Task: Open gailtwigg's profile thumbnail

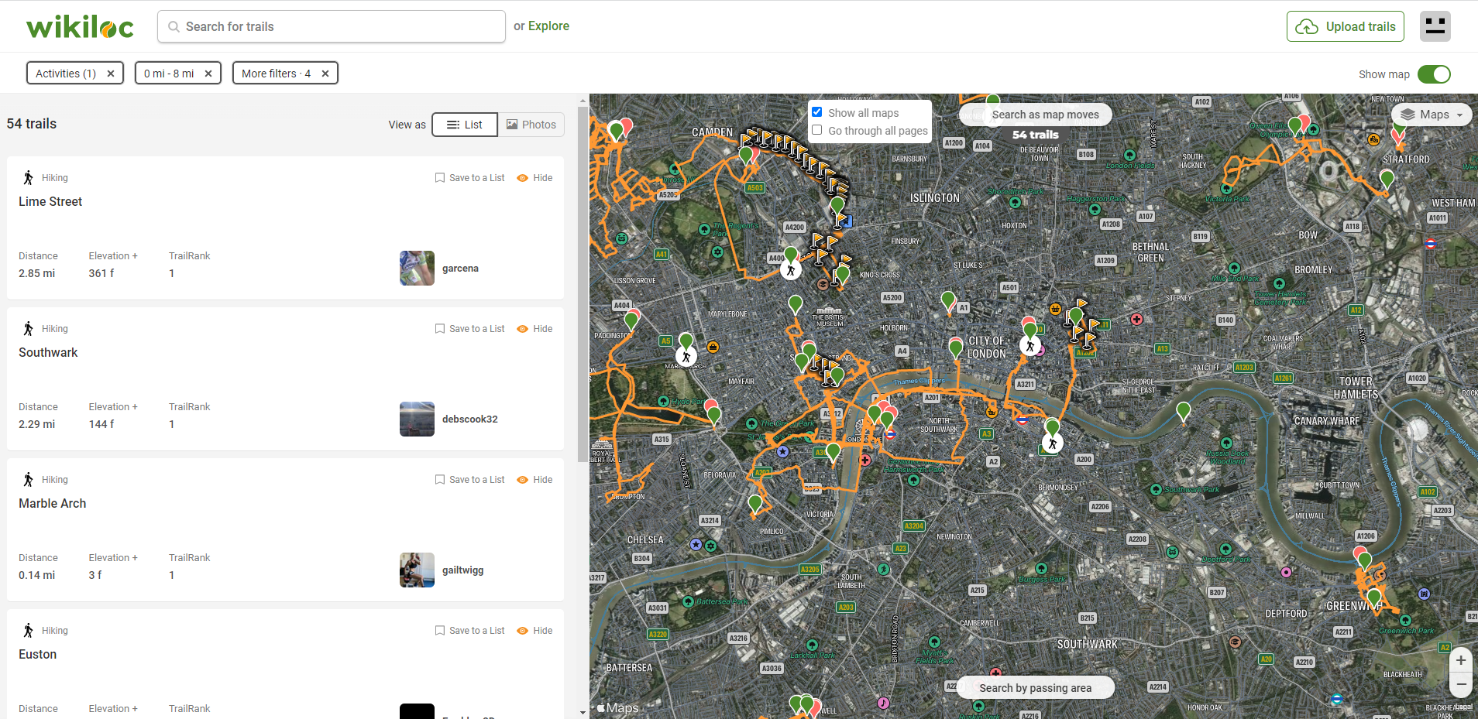Action: tap(417, 570)
